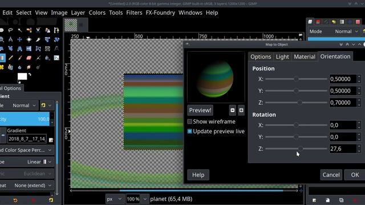The image size is (365, 205).
Task: Click the gradient name field 2018_8_7__17_14
Action: (27, 139)
